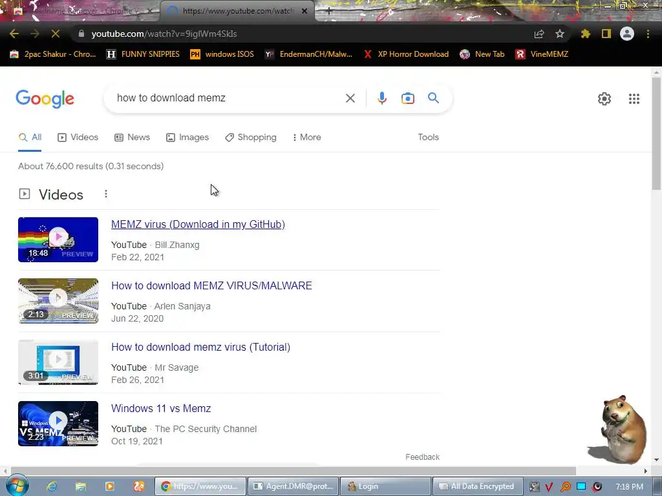
Task: Open Google quick settings gear
Action: (x=604, y=99)
